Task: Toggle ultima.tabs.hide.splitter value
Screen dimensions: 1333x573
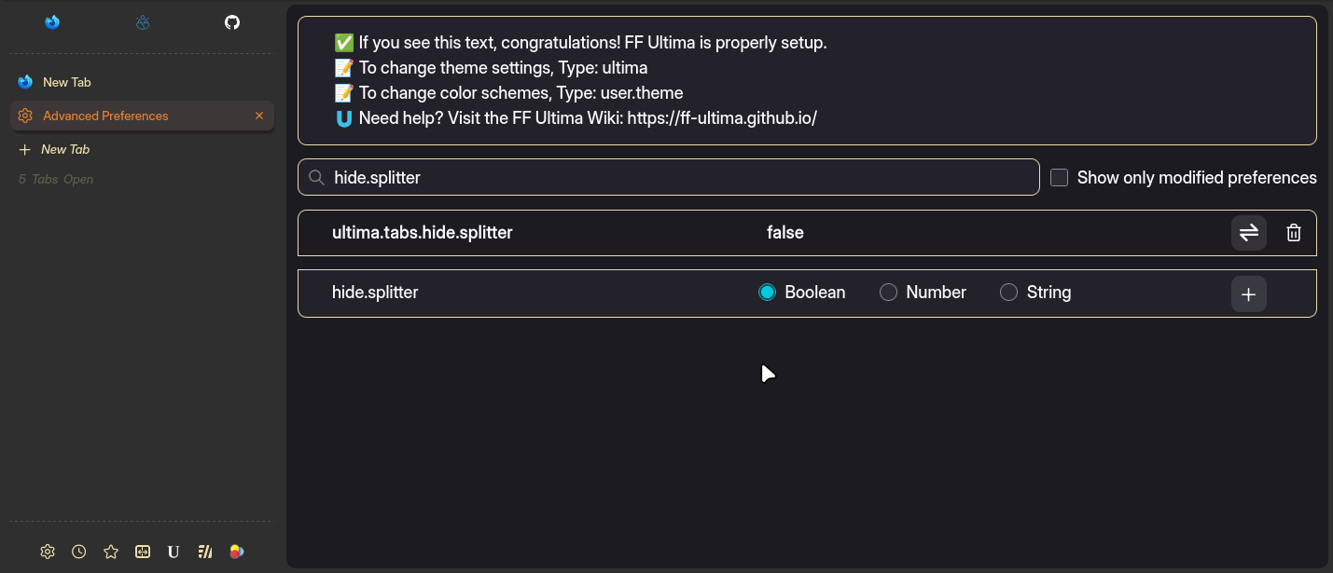Action: tap(1249, 233)
